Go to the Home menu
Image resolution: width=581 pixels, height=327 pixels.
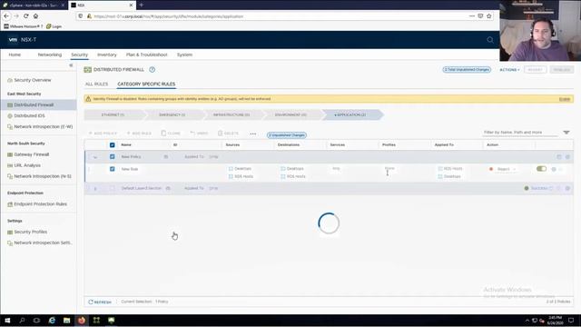tap(15, 54)
